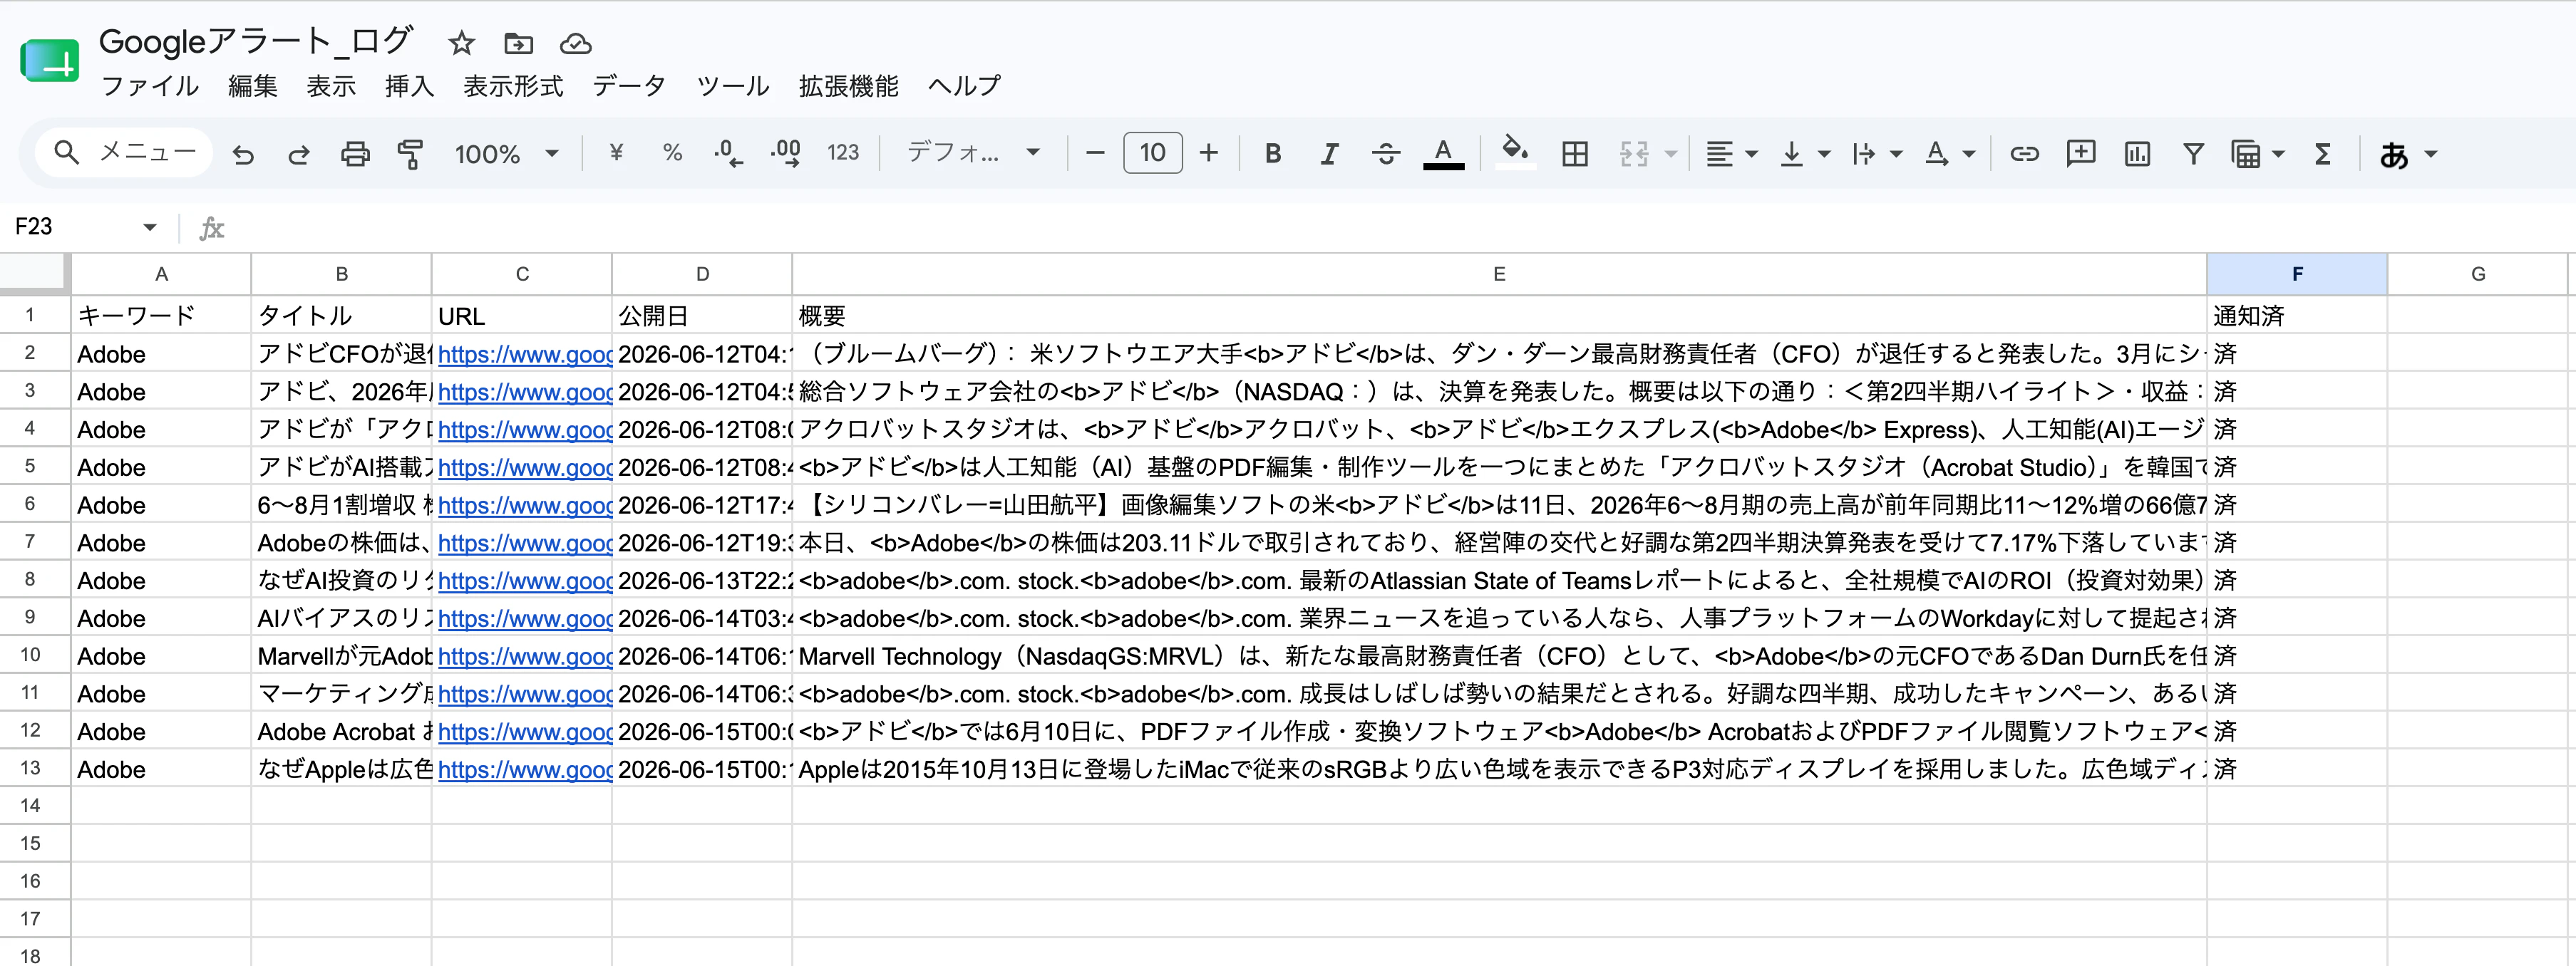Open the URL link in row 13
Screen dimensions: 2576x966
point(524,769)
